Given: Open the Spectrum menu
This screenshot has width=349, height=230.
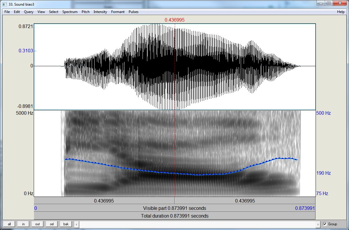Looking at the screenshot, I should coord(70,12).
